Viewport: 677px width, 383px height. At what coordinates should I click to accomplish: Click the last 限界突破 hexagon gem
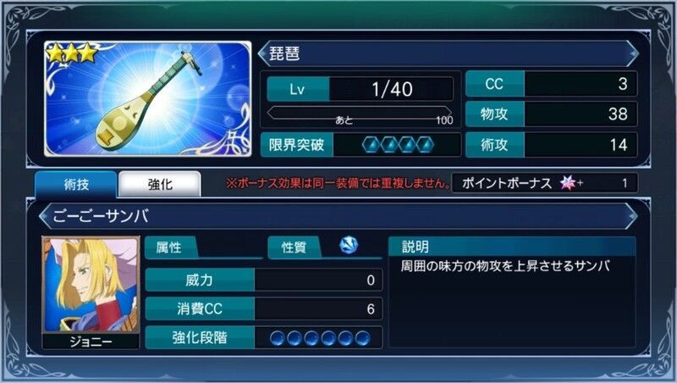click(x=426, y=145)
